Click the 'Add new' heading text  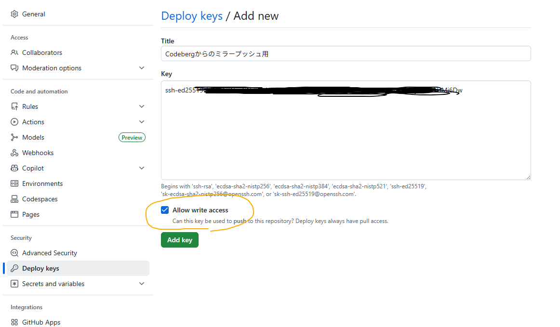pyautogui.click(x=256, y=16)
